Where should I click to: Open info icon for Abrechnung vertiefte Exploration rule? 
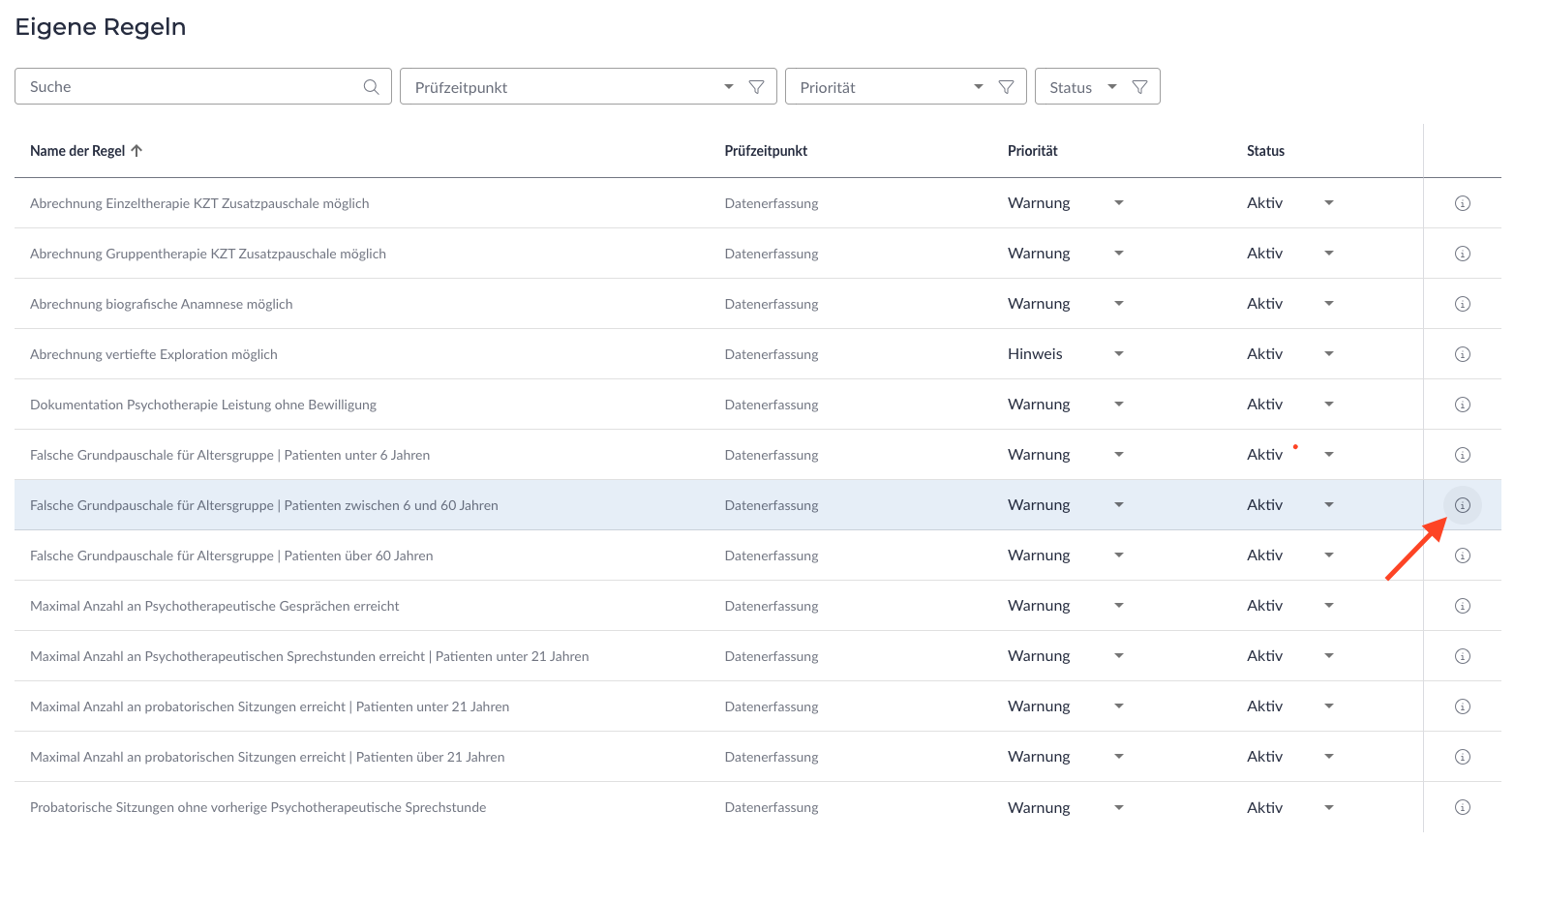[1462, 354]
